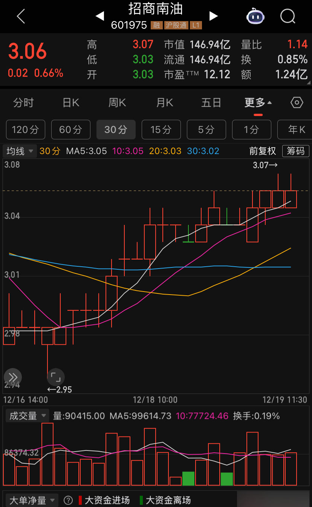Viewport: 312px width, 507px height.
Task: Tap the 12/18 10:00 time label
Action: [155, 400]
